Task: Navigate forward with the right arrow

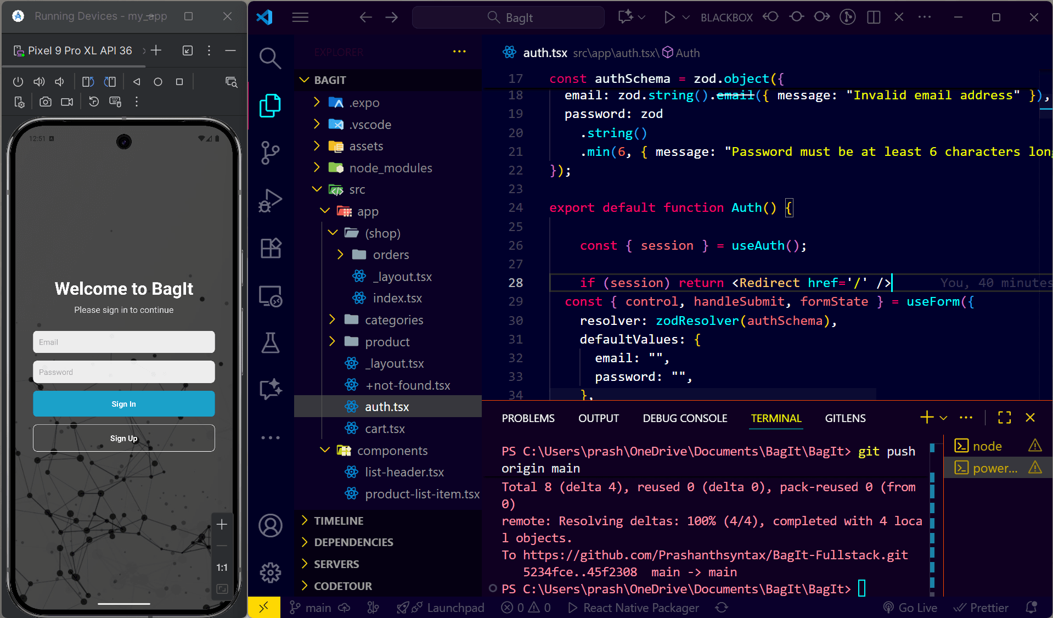Action: (x=391, y=18)
